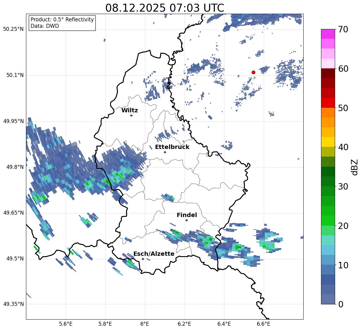Click the 49.95°N latitude tick label

click(13, 121)
